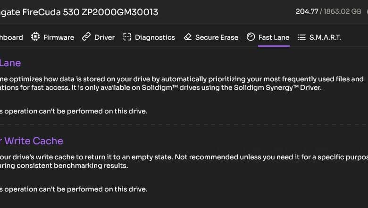
Task: Click the 204.77 / 1863.02 GB capacity readout
Action: tap(328, 11)
